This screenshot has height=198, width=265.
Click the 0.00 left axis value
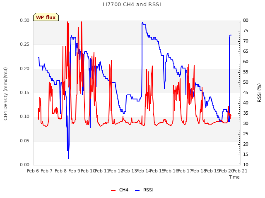tap(25, 165)
